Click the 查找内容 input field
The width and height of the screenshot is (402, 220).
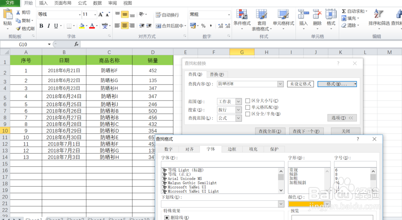(247, 84)
